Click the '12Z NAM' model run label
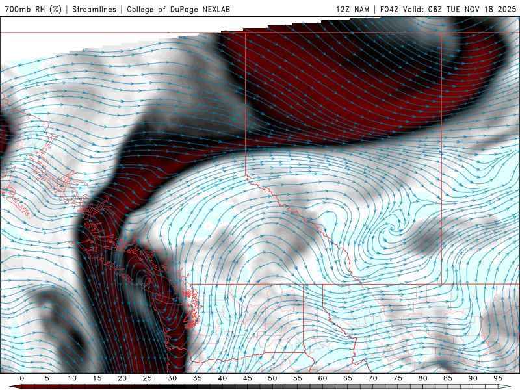Viewport: 520px width, 390px height. (x=352, y=9)
